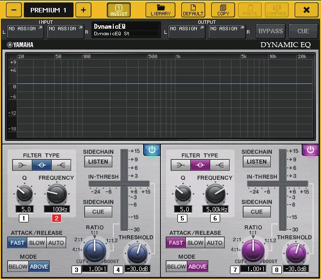Click the purple RATIO knob
This screenshot has width=321, height=279.
coord(253,251)
